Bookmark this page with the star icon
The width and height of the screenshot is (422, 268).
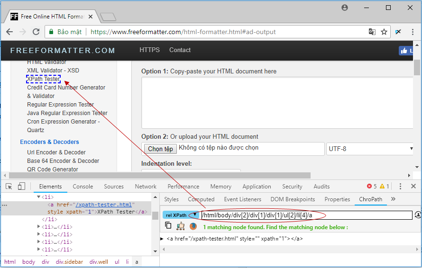tap(384, 32)
